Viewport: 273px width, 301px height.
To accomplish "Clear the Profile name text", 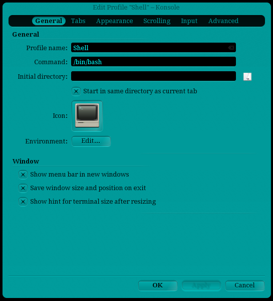I will [231, 48].
